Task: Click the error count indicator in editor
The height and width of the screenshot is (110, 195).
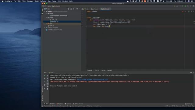Action: click(183, 12)
